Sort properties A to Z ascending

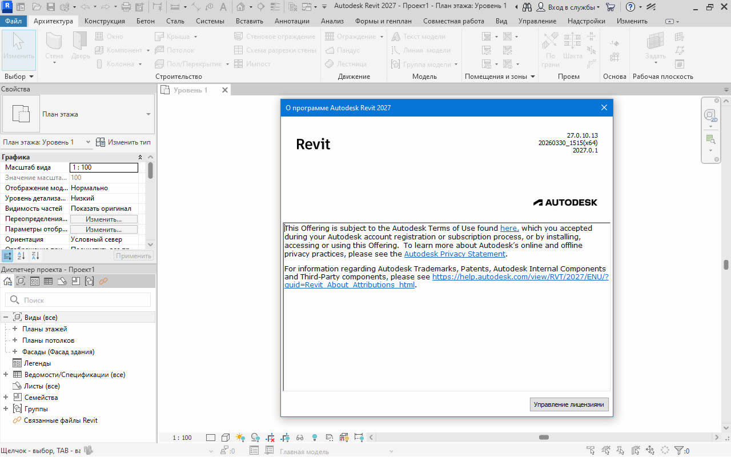(x=21, y=256)
